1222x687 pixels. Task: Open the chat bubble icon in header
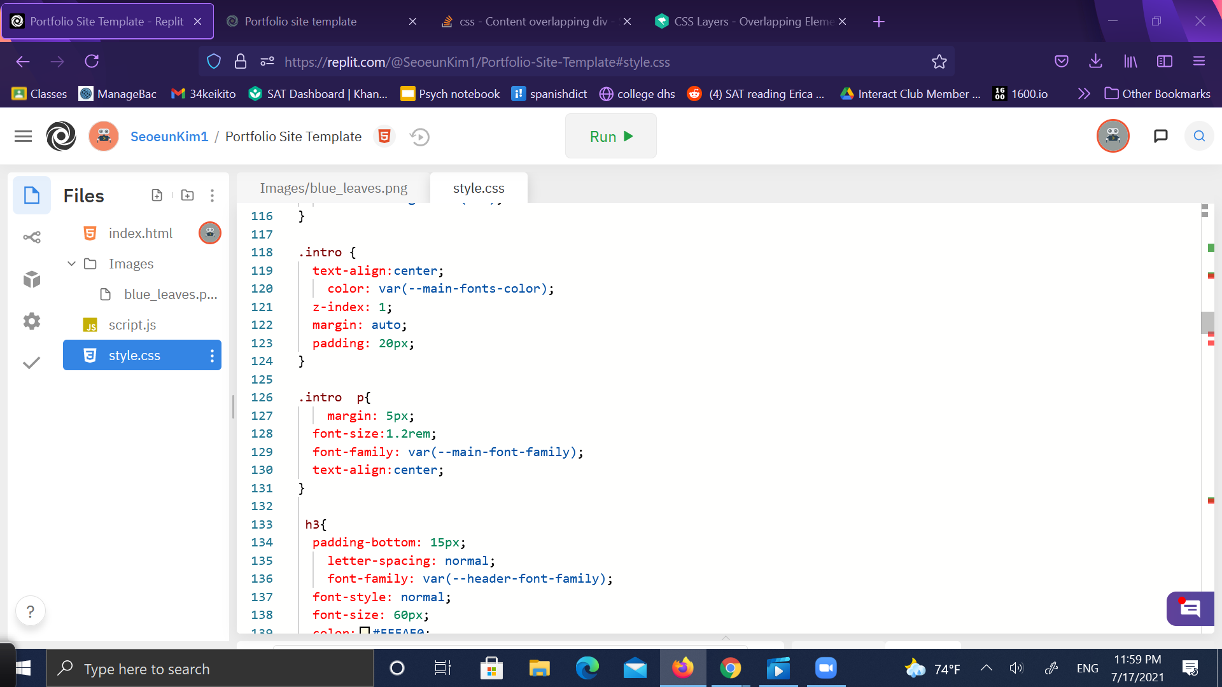click(1160, 136)
